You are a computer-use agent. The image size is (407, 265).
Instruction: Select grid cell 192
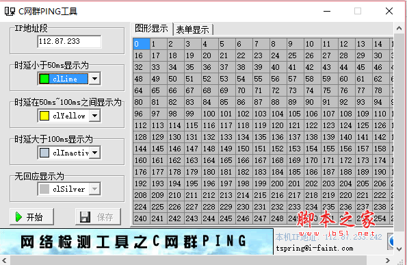click(142, 184)
